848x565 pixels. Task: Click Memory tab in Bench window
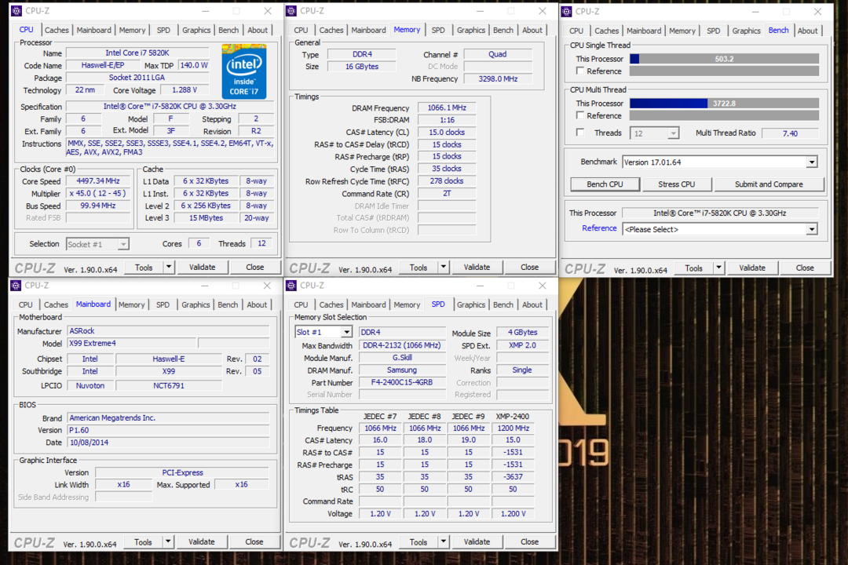click(682, 31)
